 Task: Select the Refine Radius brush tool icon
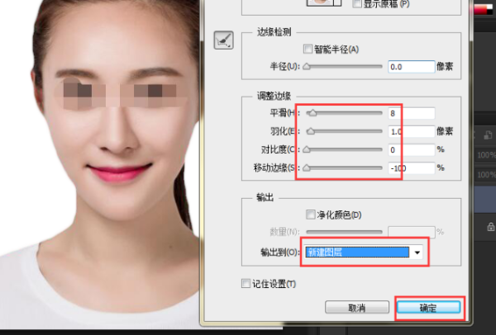(224, 40)
